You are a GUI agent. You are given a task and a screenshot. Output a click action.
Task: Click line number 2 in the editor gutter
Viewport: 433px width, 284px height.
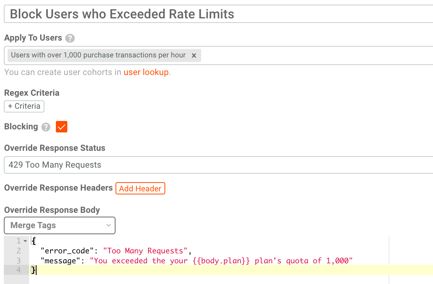(18, 251)
